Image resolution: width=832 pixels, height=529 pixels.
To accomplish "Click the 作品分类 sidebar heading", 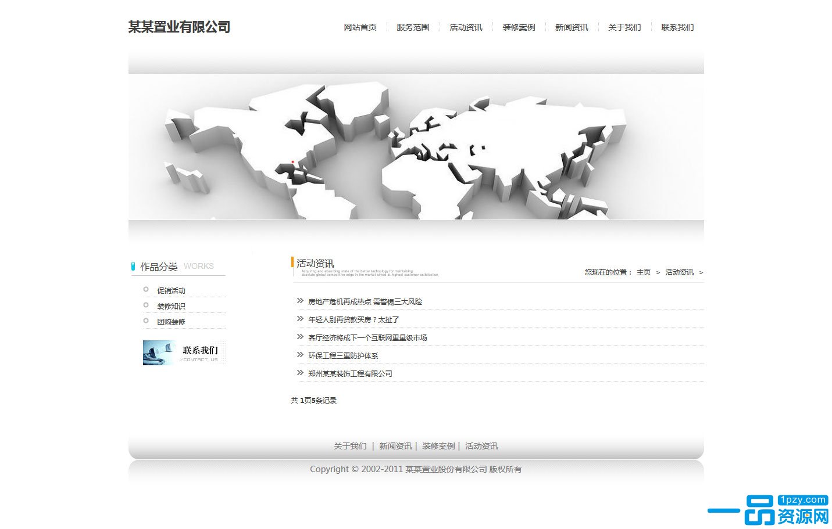I will click(159, 267).
